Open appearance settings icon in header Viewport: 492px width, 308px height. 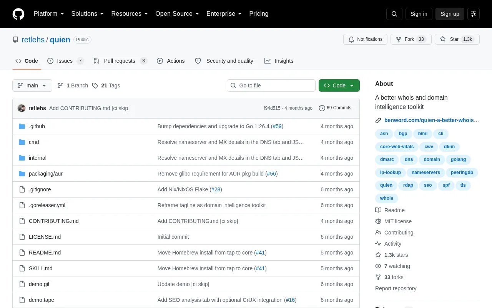click(474, 14)
